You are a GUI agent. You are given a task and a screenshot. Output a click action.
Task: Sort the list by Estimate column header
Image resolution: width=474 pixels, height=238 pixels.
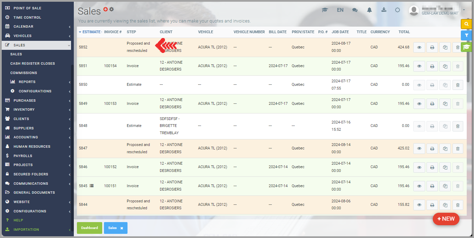(x=91, y=32)
